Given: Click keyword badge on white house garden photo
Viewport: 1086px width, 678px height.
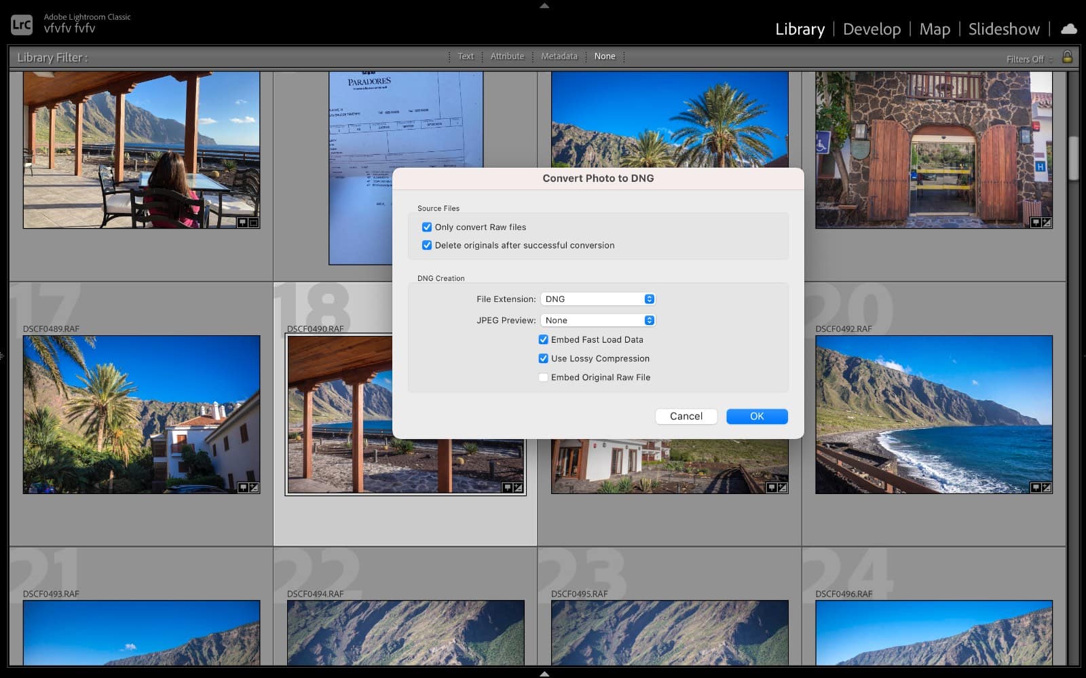Looking at the screenshot, I should pos(772,487).
